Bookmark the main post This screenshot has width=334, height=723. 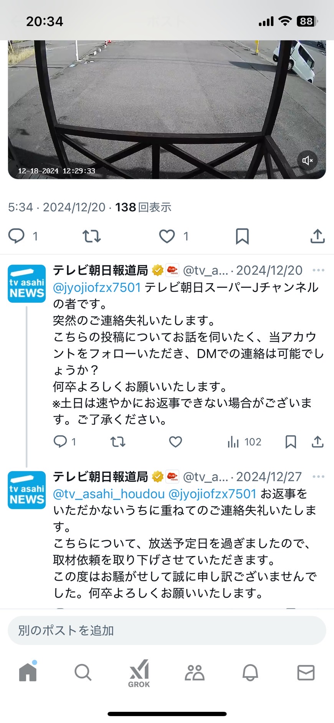pos(242,236)
